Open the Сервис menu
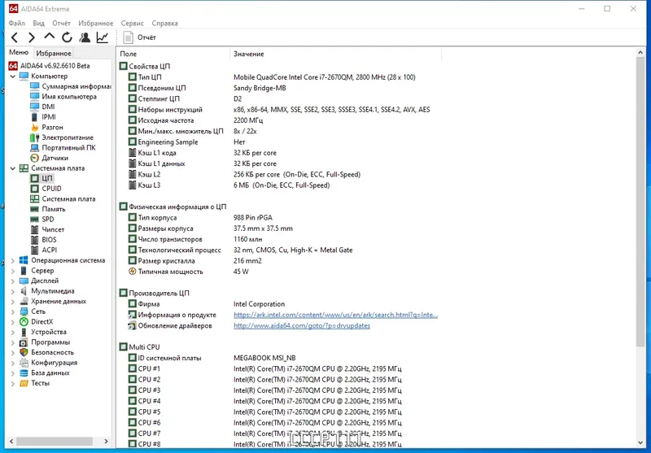 [x=132, y=24]
